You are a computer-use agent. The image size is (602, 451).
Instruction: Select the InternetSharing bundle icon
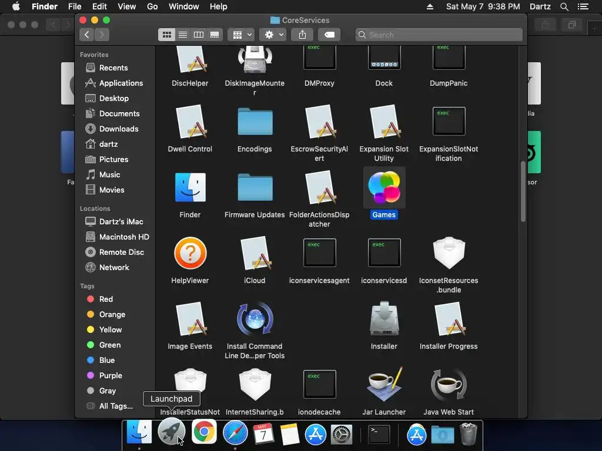(x=255, y=384)
